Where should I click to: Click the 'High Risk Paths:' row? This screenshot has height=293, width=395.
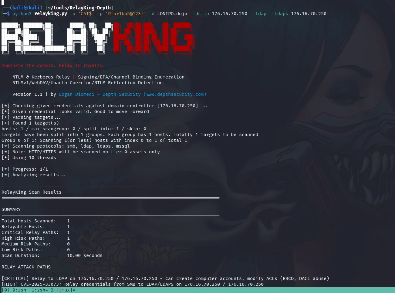click(36, 238)
